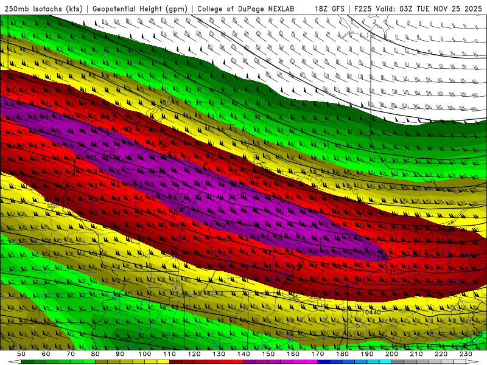Click the 220 kts colorbar label
This screenshot has width=487, height=365.
click(441, 354)
